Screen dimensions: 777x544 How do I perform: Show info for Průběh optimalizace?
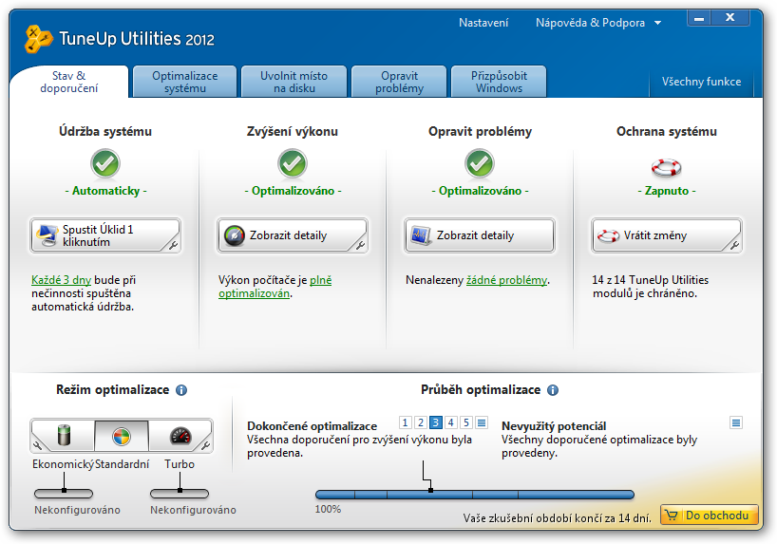pos(553,390)
